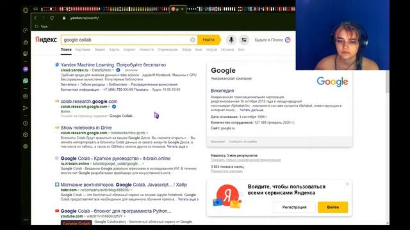Open search settings sliders icon

click(x=244, y=40)
